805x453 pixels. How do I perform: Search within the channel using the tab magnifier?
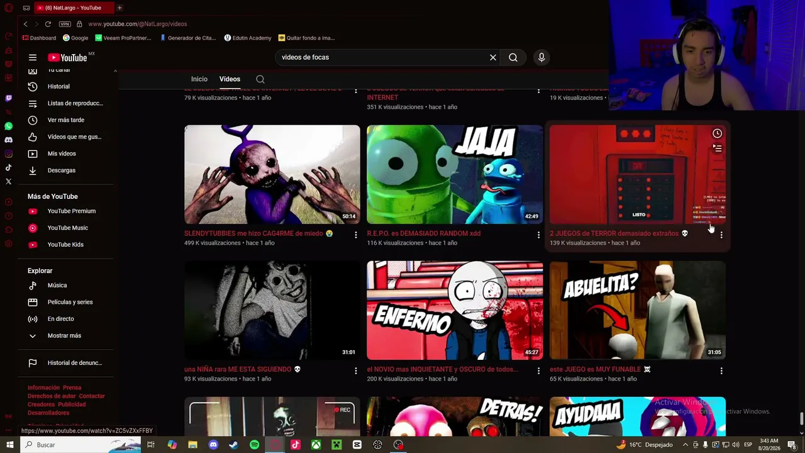260,79
